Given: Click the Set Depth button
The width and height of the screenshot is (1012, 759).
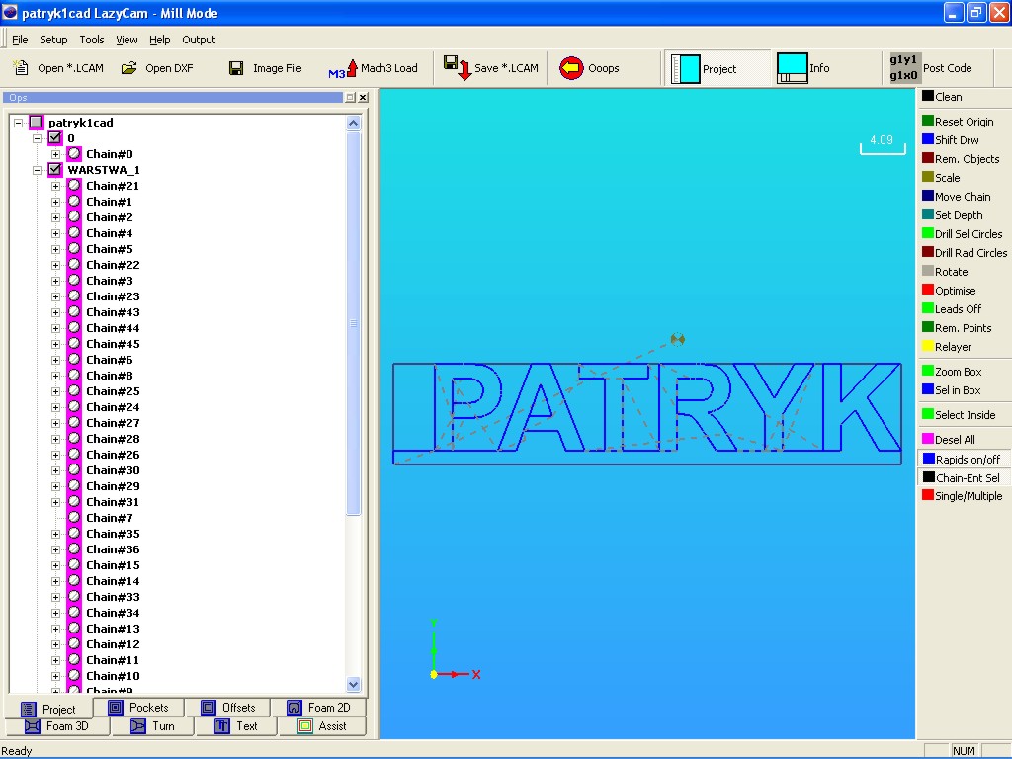Looking at the screenshot, I should click(x=953, y=214).
